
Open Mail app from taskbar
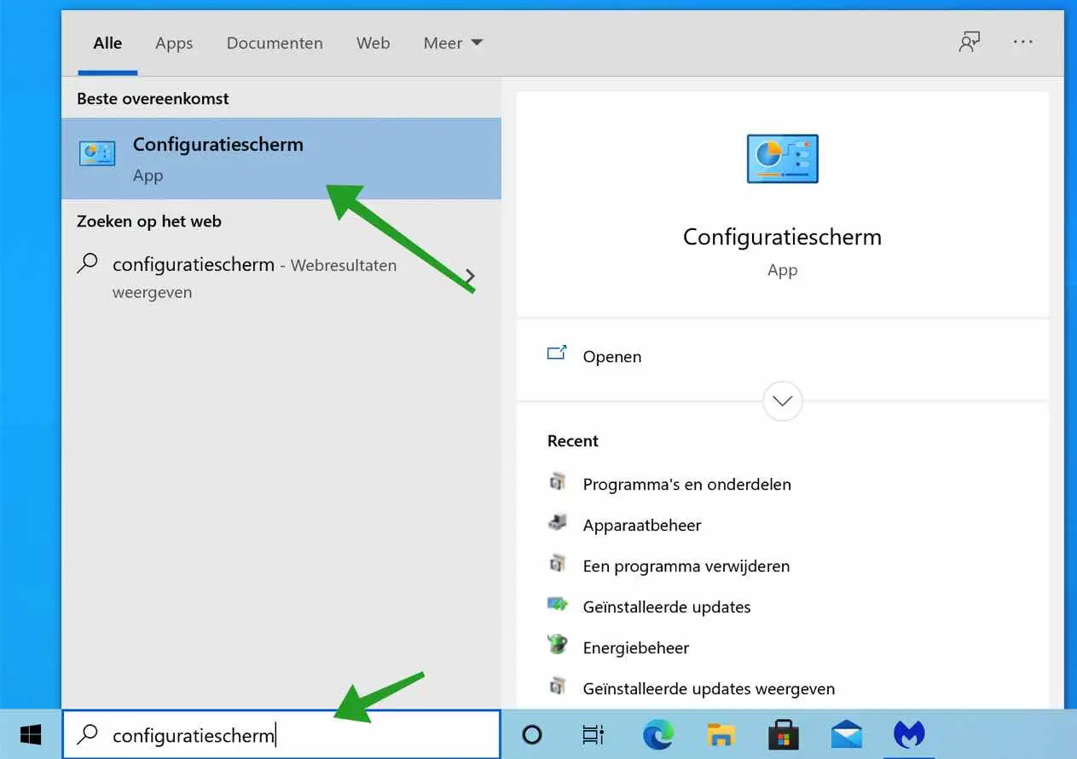coord(847,734)
